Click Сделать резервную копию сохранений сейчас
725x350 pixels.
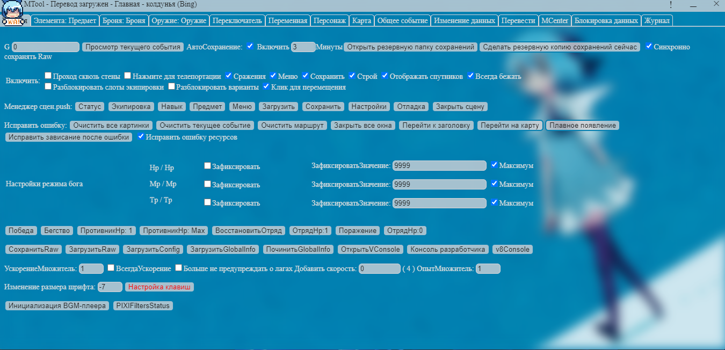[x=560, y=47]
